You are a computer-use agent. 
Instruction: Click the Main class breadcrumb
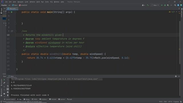pos(15,5)
